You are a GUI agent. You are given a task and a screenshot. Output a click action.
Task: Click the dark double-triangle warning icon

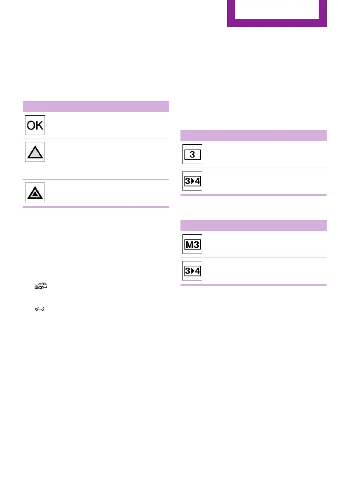(34, 192)
